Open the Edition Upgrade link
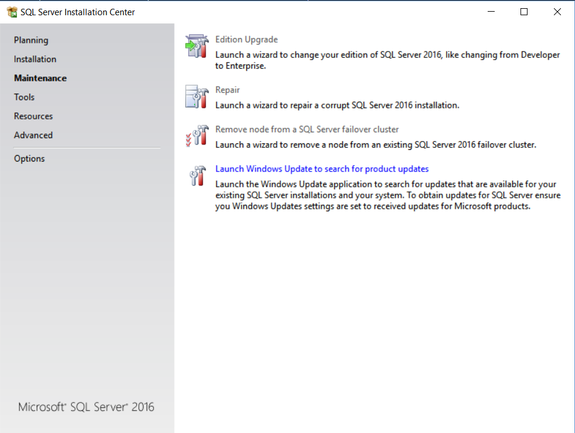 pyautogui.click(x=246, y=40)
